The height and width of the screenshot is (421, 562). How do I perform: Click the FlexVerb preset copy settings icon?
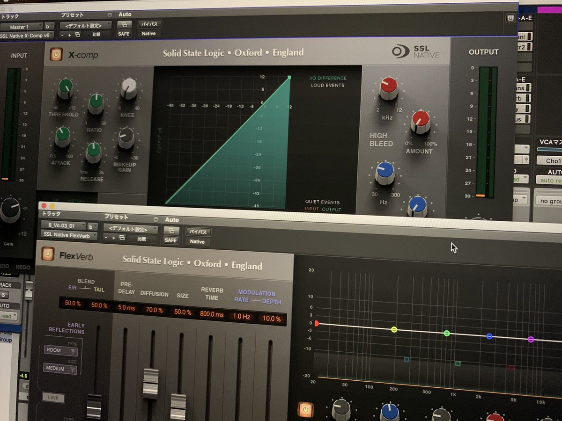[x=122, y=238]
